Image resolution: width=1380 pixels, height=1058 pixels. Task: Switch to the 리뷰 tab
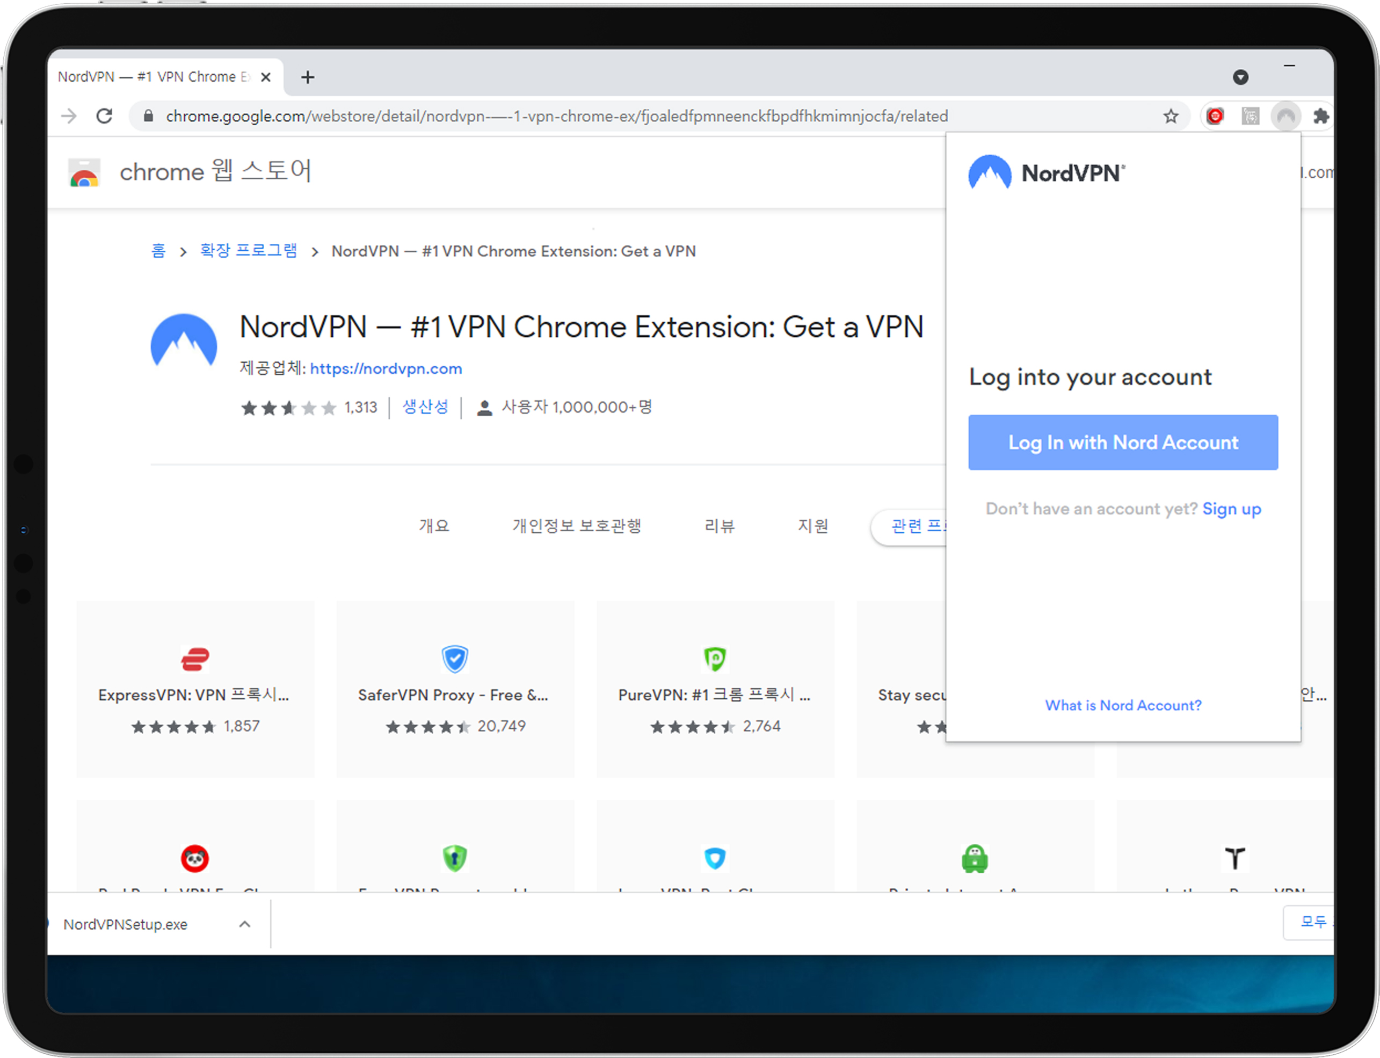coord(719,526)
